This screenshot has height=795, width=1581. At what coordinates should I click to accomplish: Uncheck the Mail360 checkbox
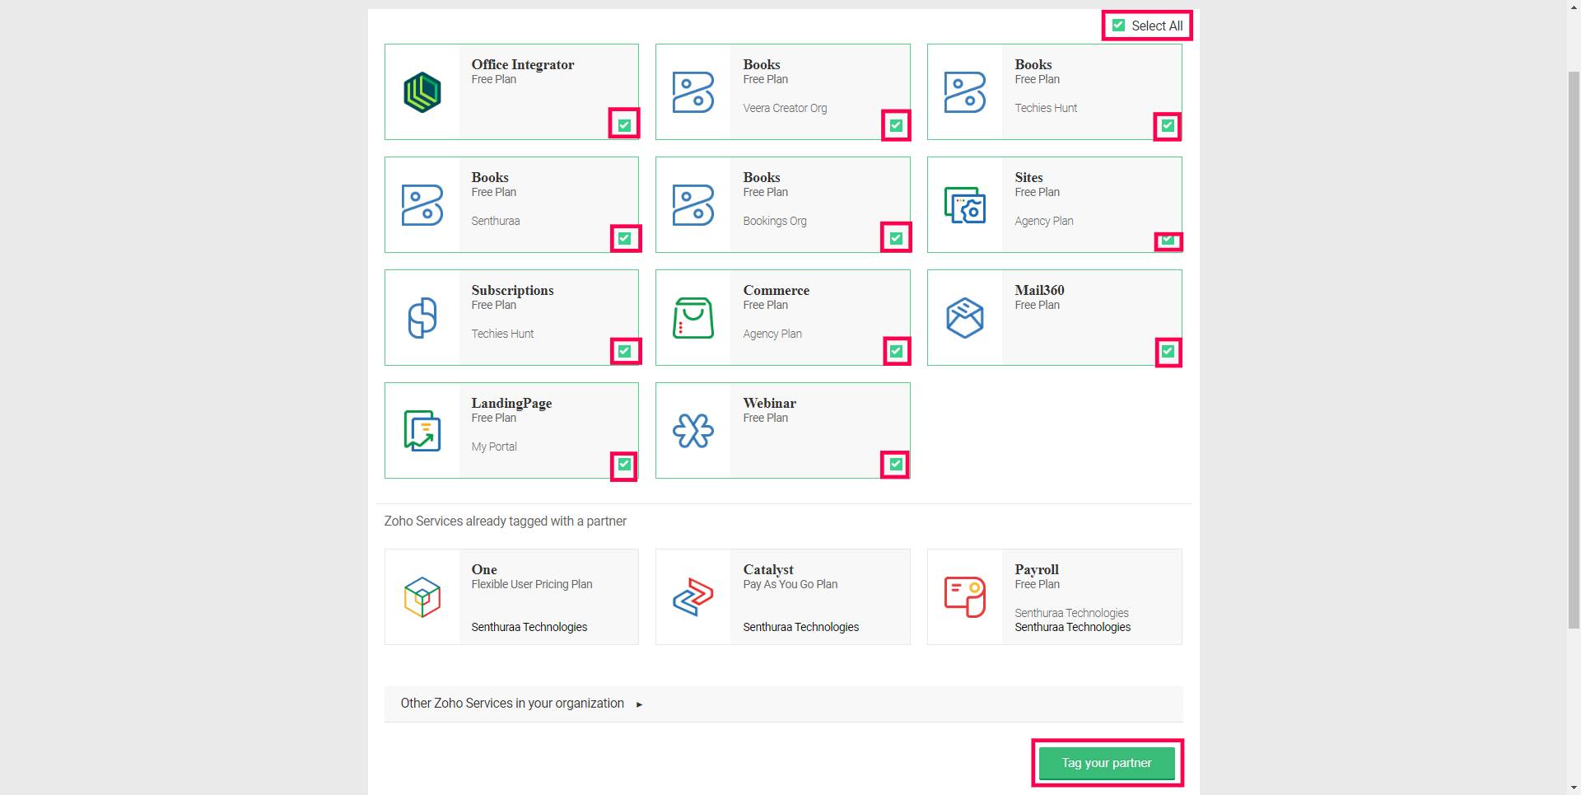tap(1168, 351)
